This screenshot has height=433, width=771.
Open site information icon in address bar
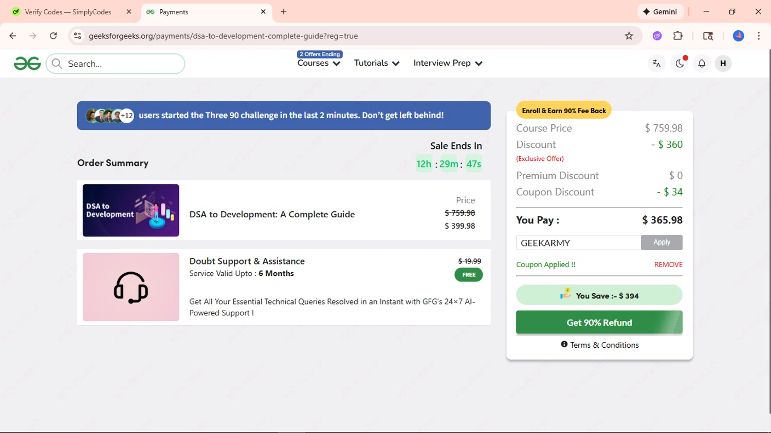tap(78, 36)
